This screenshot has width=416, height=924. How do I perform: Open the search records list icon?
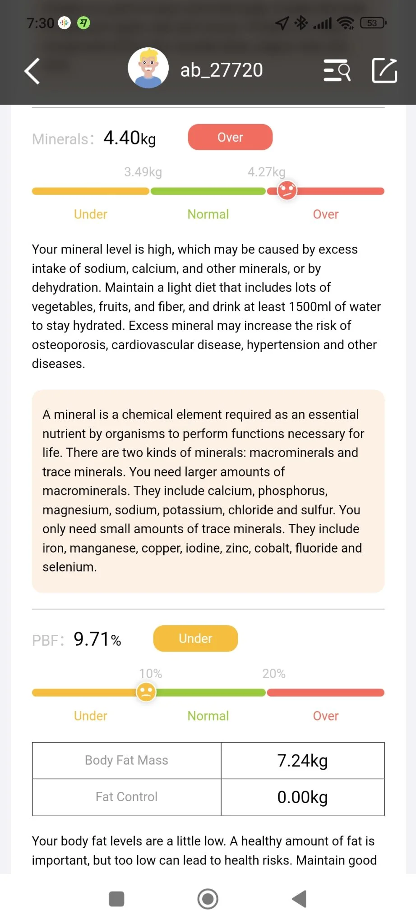337,71
